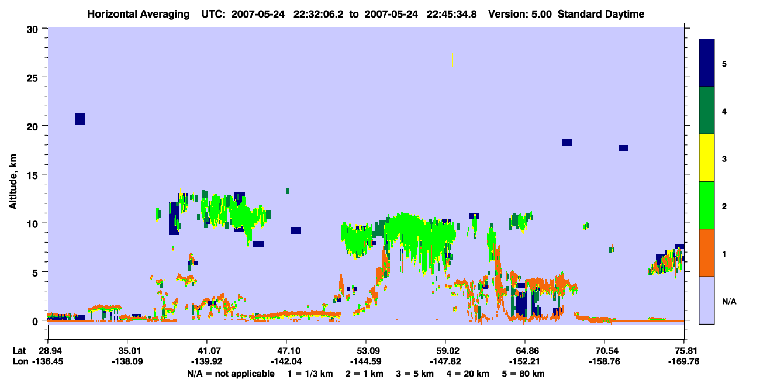
Task: Click longitude value -139.92
Action: (206, 361)
